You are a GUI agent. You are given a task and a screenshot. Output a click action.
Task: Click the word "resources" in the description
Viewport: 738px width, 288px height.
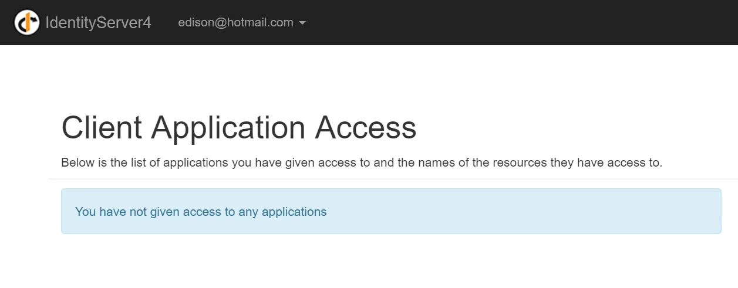tap(510, 162)
